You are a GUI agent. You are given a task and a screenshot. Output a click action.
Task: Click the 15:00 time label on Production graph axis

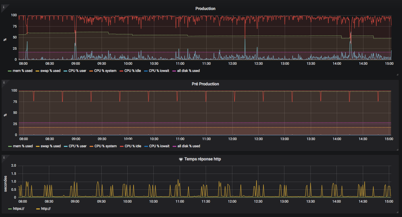(389, 63)
